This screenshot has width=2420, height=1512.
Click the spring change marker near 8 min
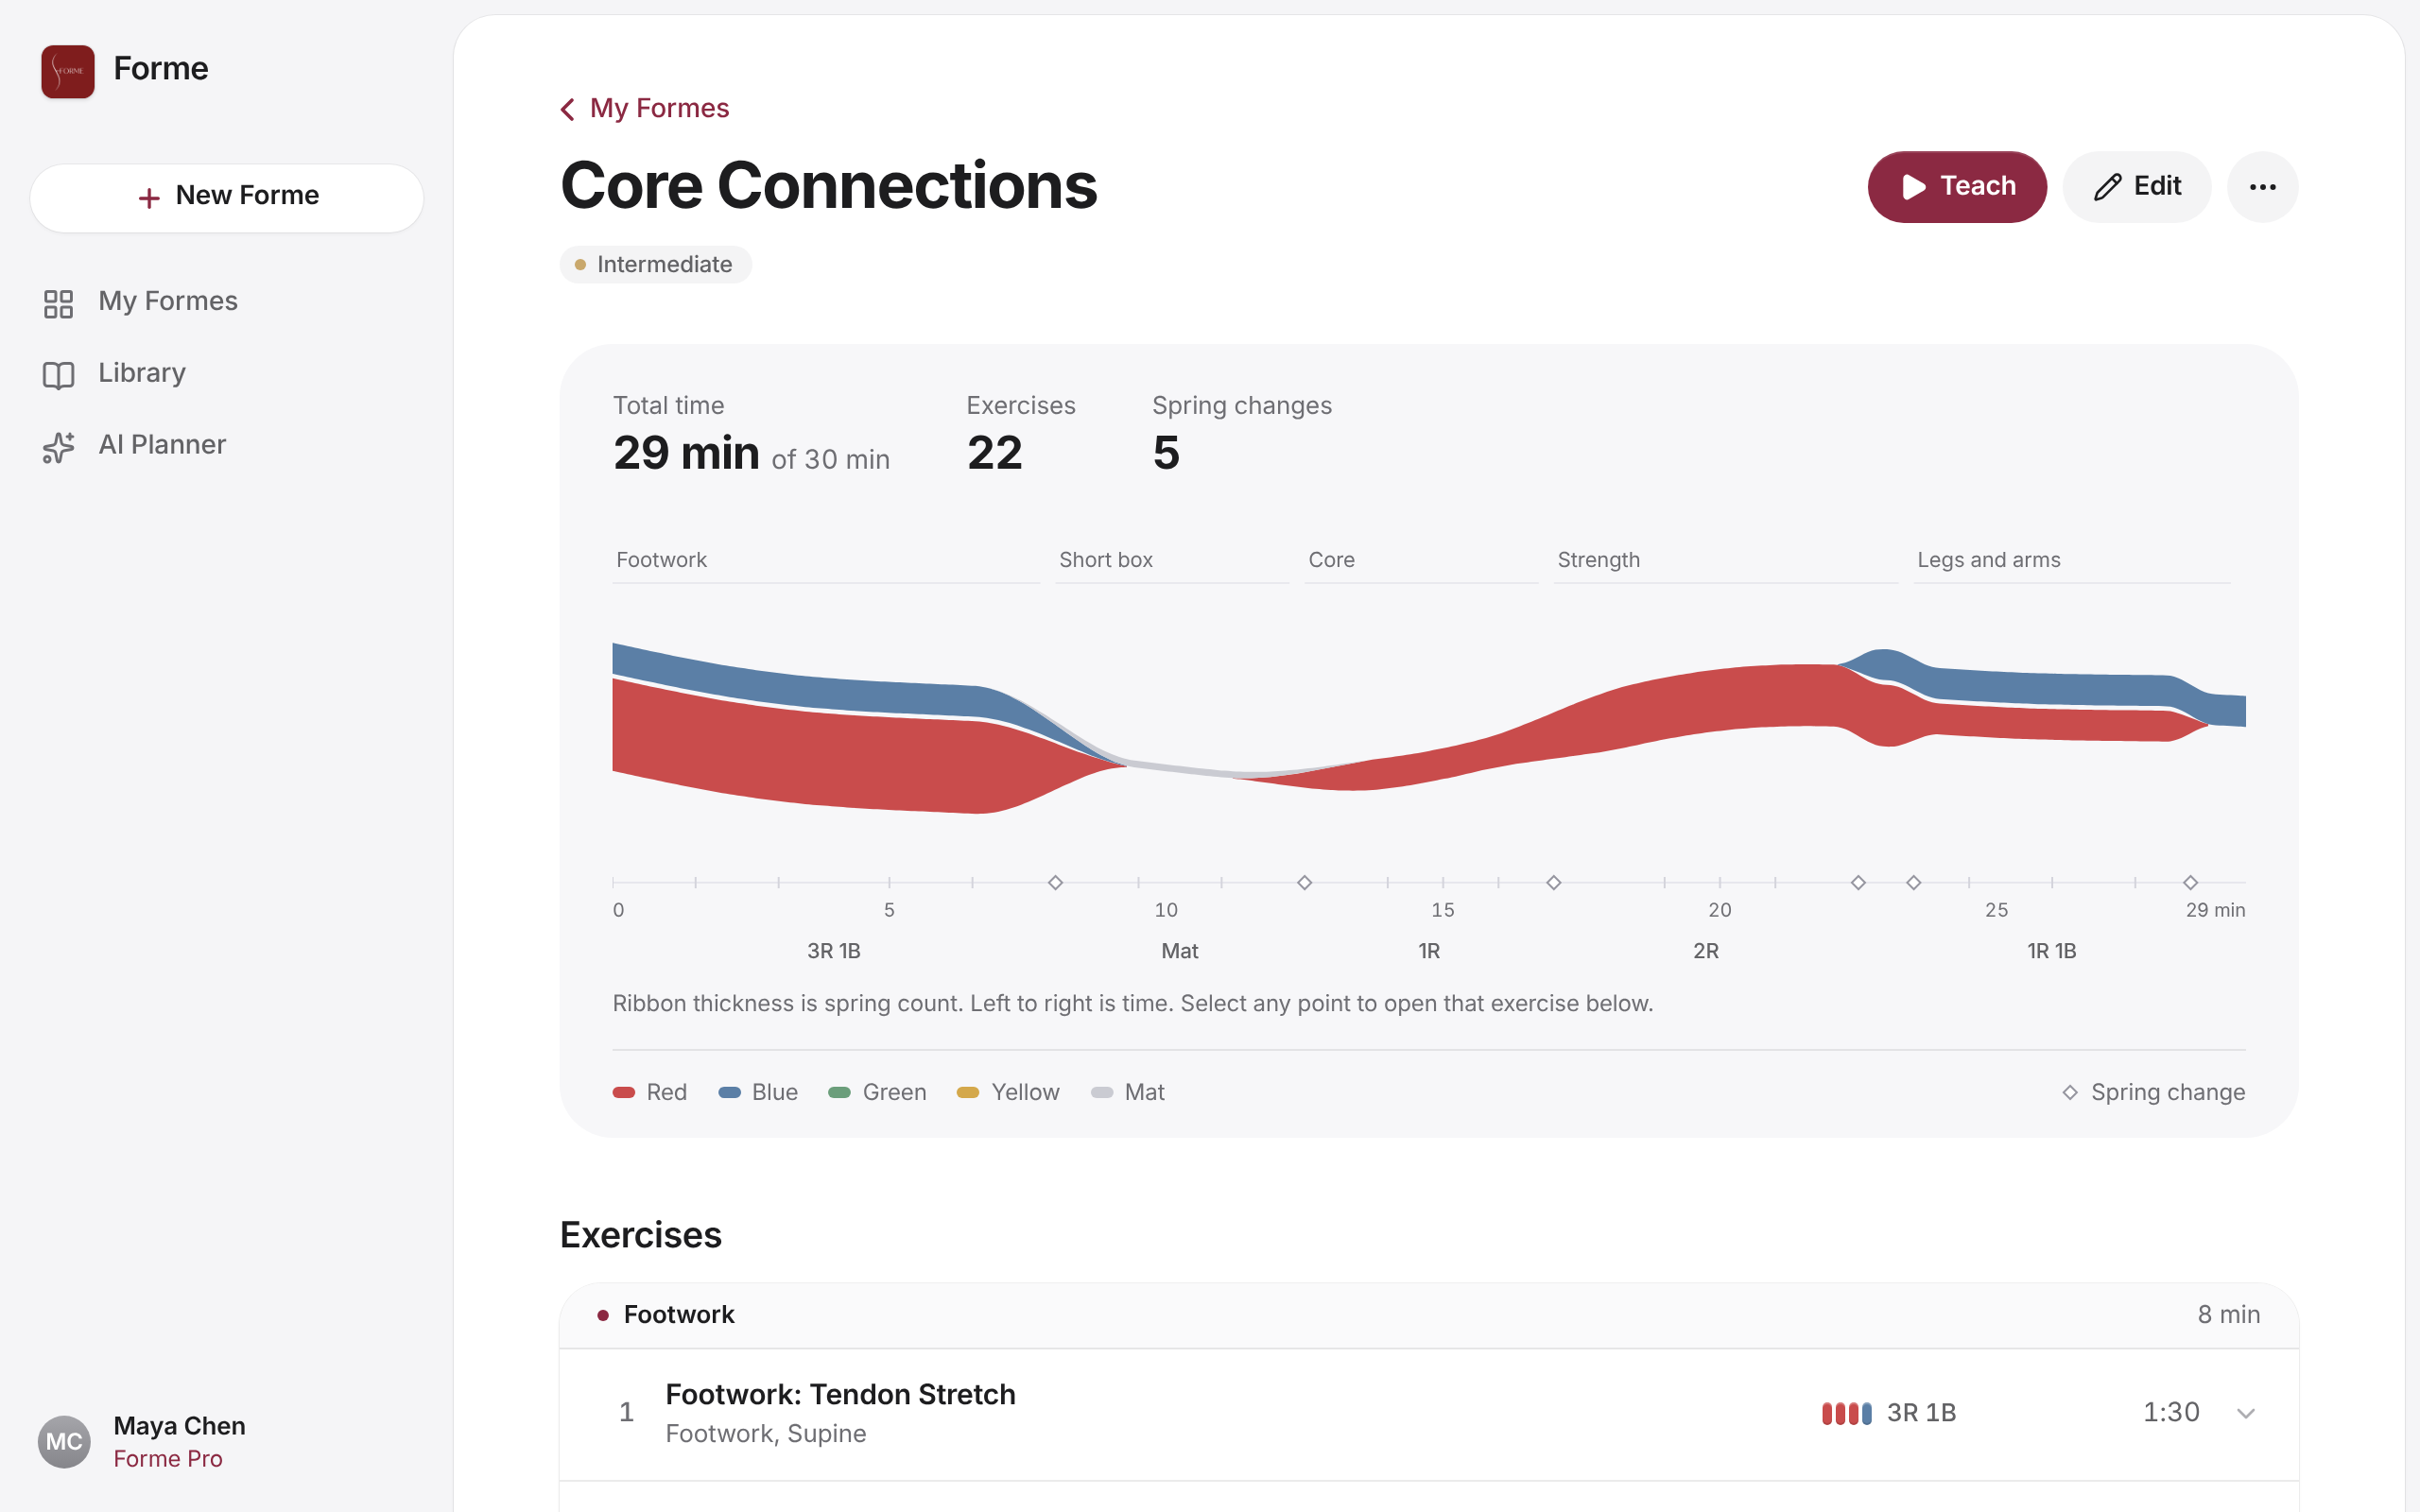[1055, 882]
